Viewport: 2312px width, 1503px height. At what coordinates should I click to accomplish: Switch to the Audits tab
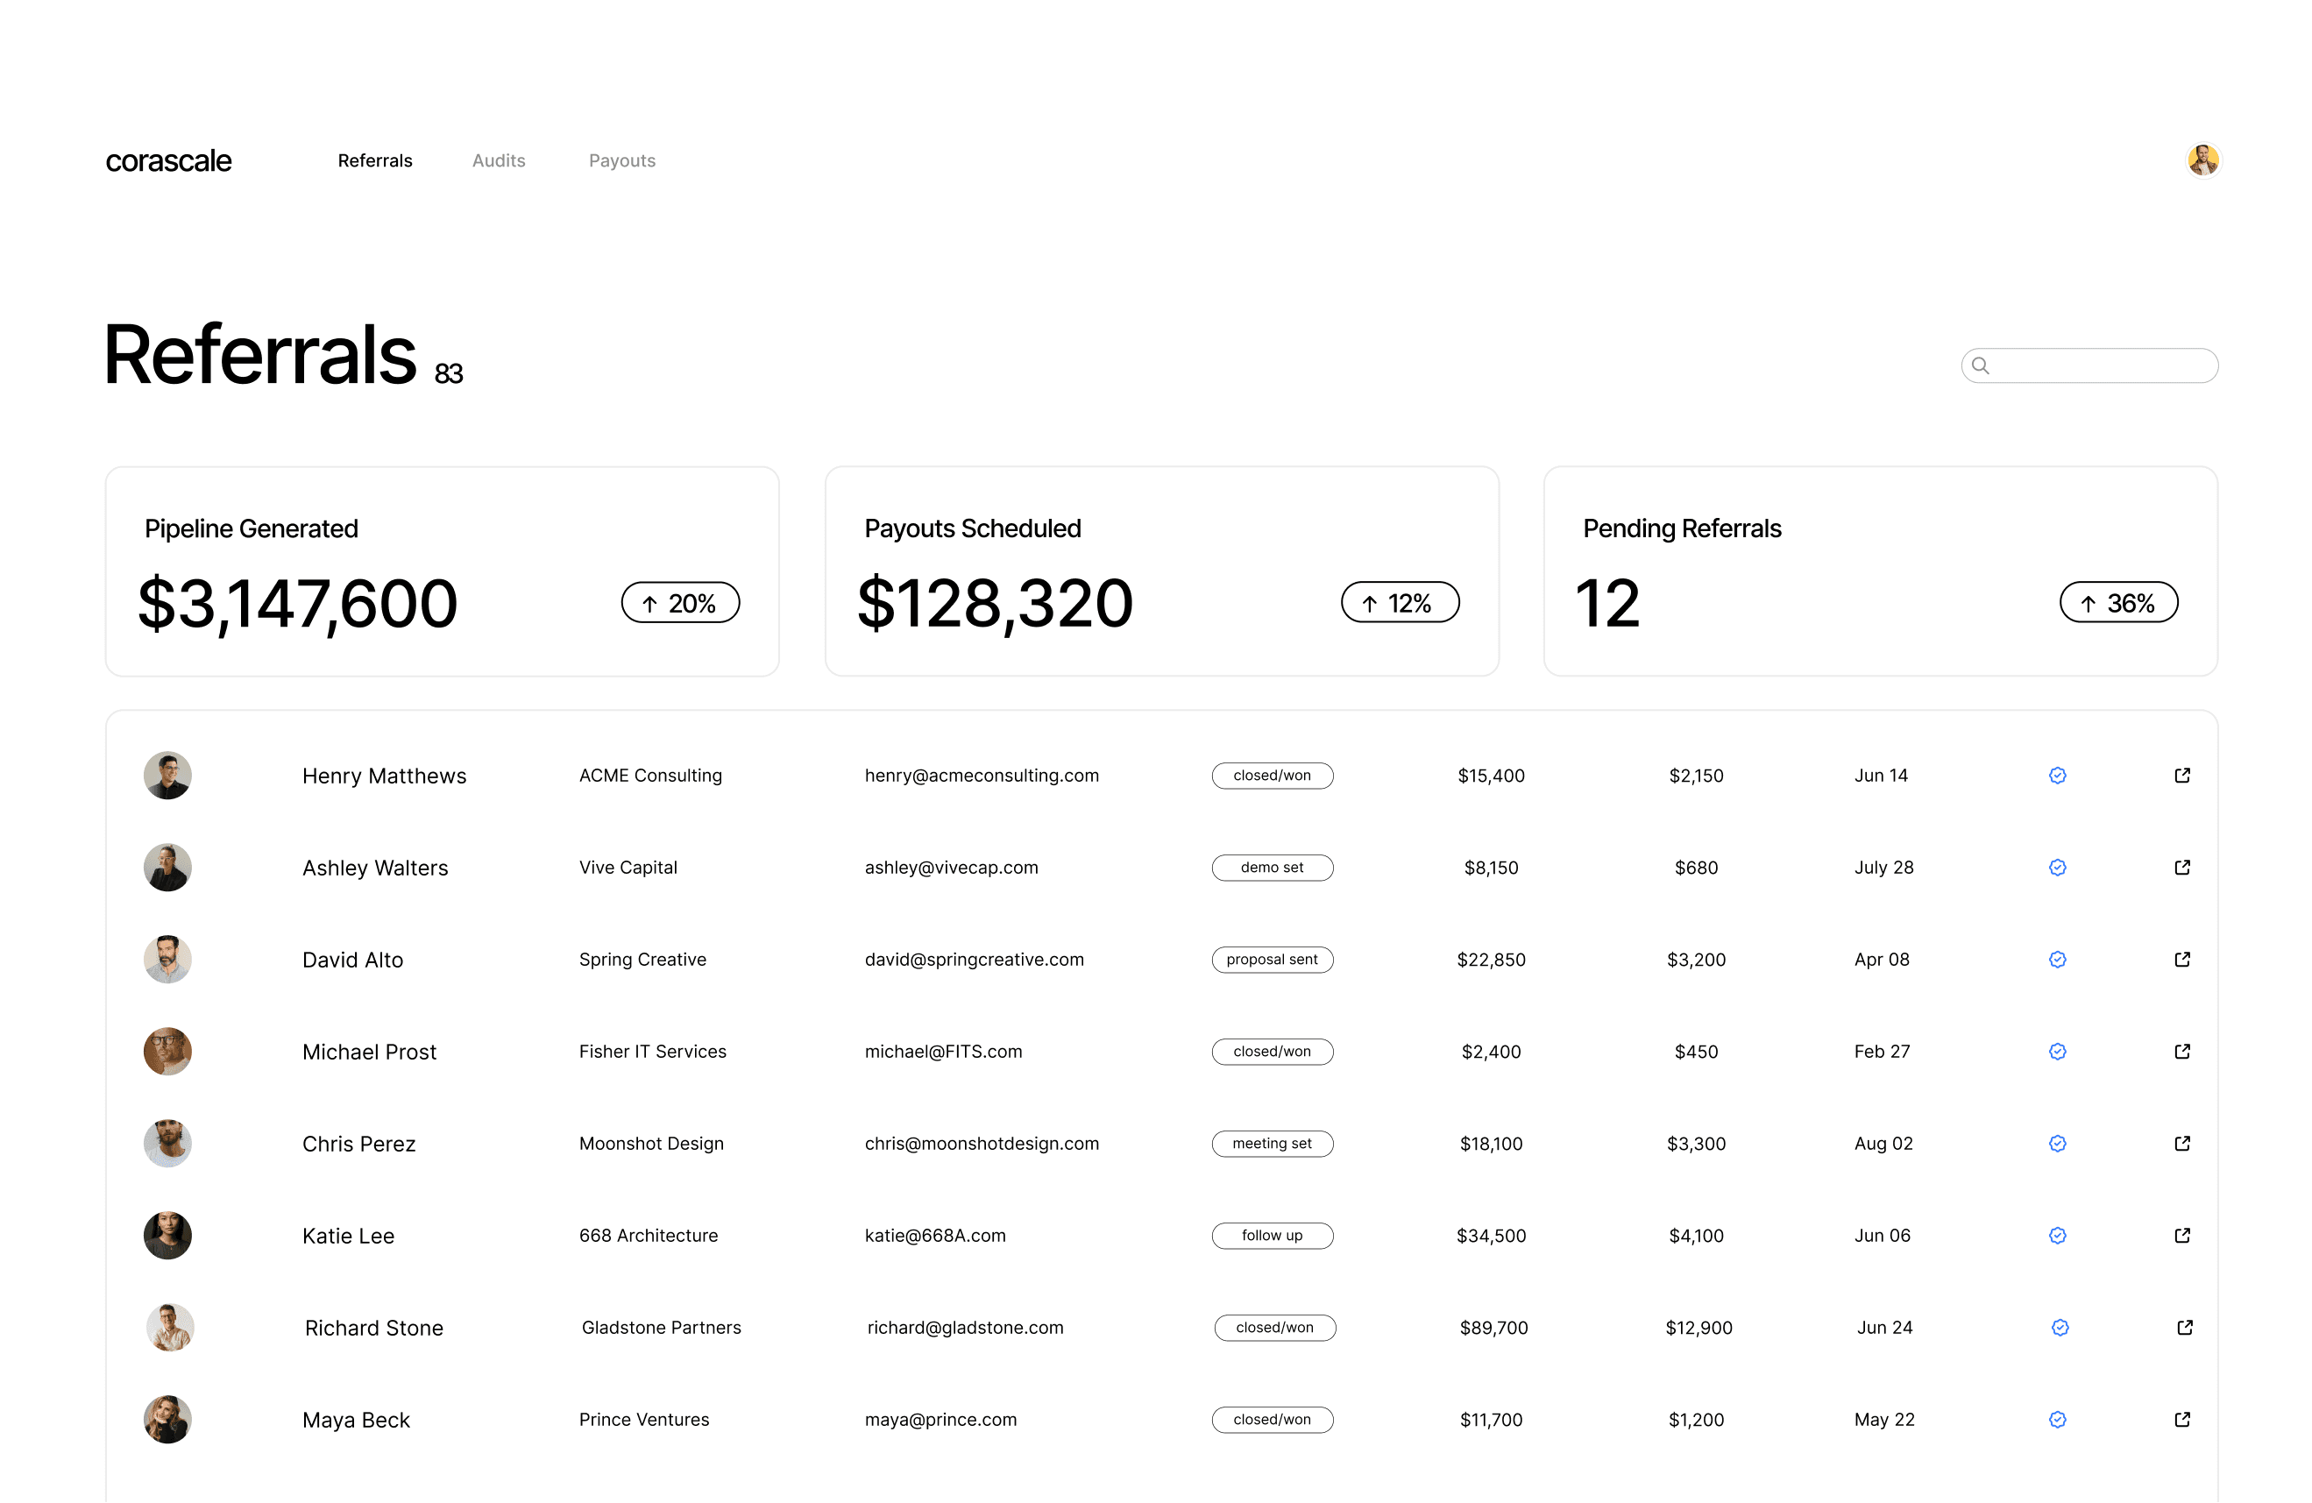(499, 160)
